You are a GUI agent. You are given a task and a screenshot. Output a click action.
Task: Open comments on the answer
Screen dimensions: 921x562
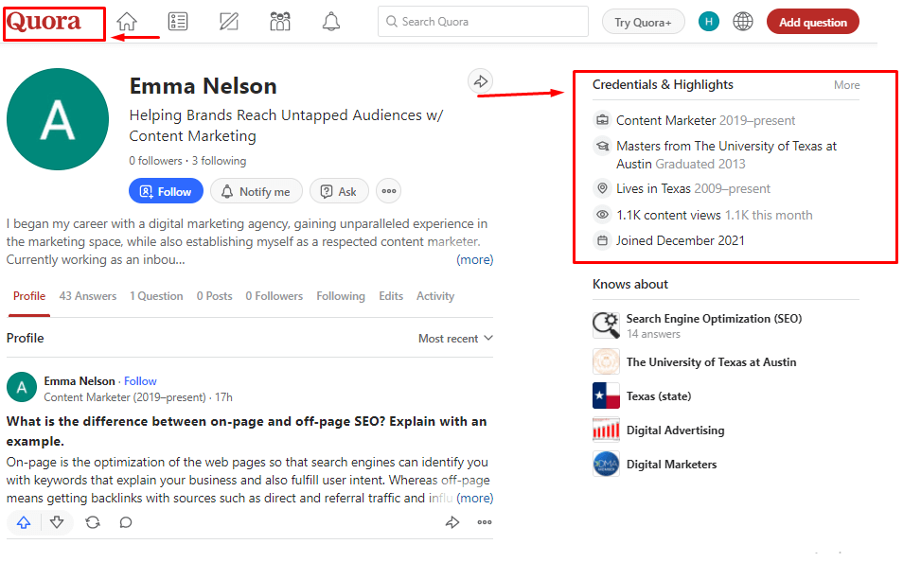pos(126,522)
